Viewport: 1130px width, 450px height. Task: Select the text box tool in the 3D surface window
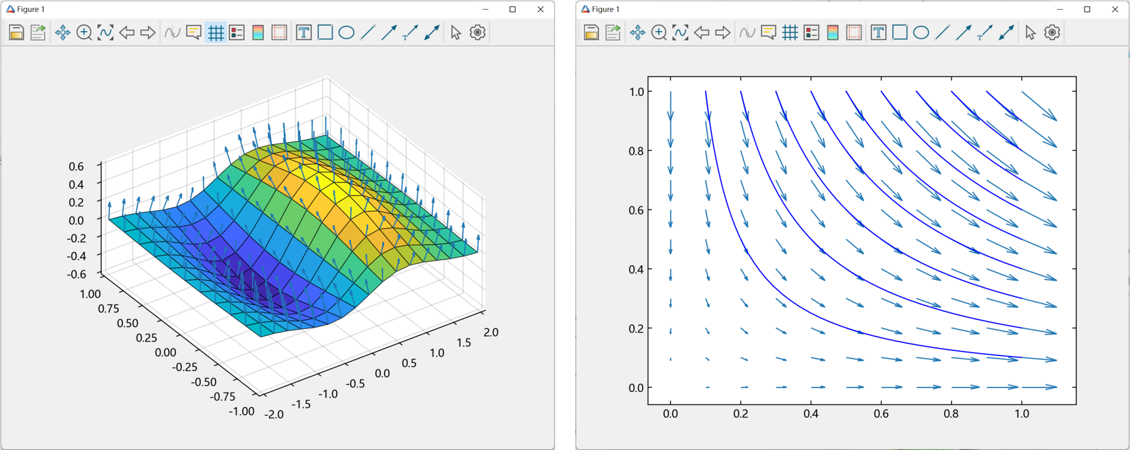coord(304,32)
